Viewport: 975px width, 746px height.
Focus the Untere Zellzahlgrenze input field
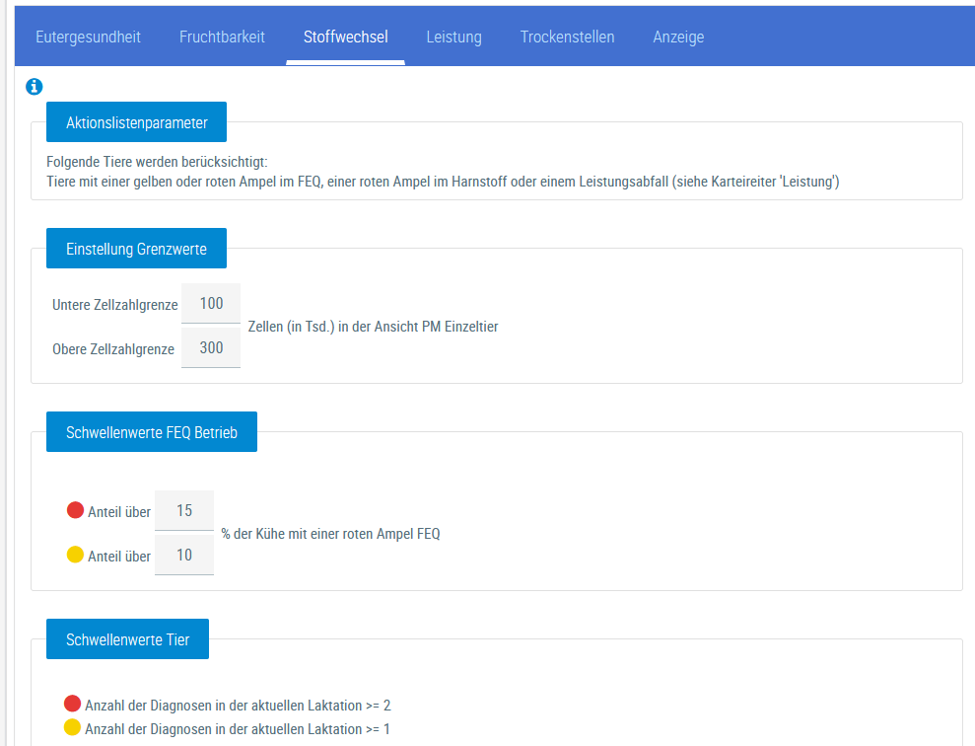[x=211, y=304]
